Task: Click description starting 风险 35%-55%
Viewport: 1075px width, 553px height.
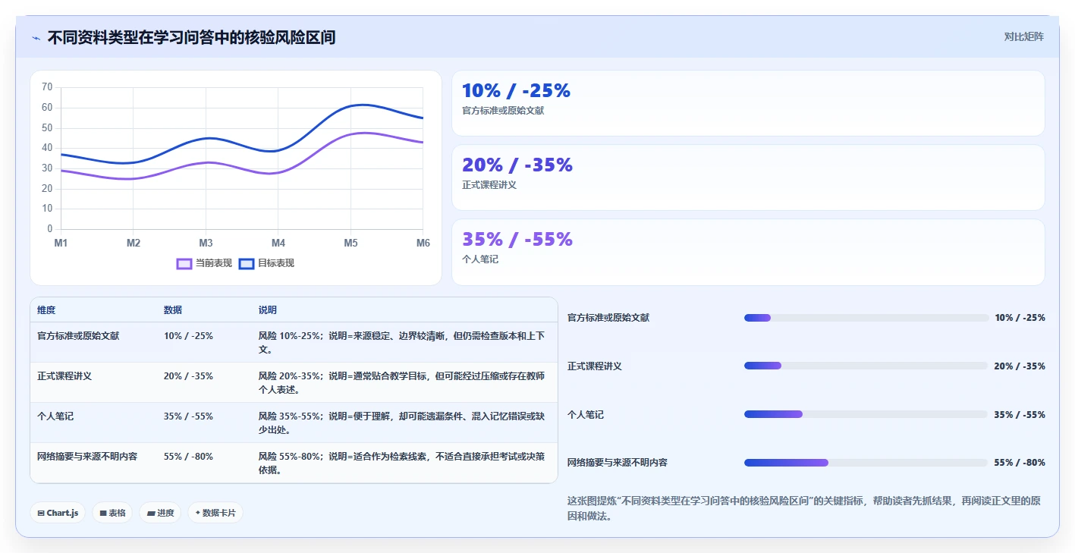Action: point(402,423)
